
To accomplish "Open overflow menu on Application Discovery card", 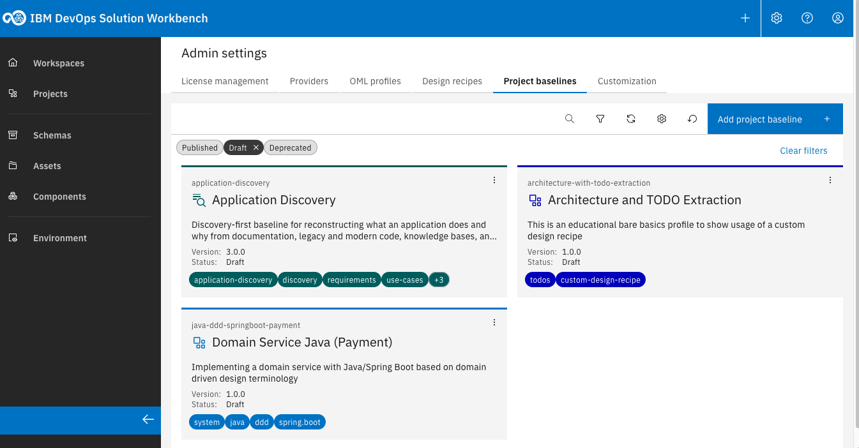I will (x=494, y=180).
